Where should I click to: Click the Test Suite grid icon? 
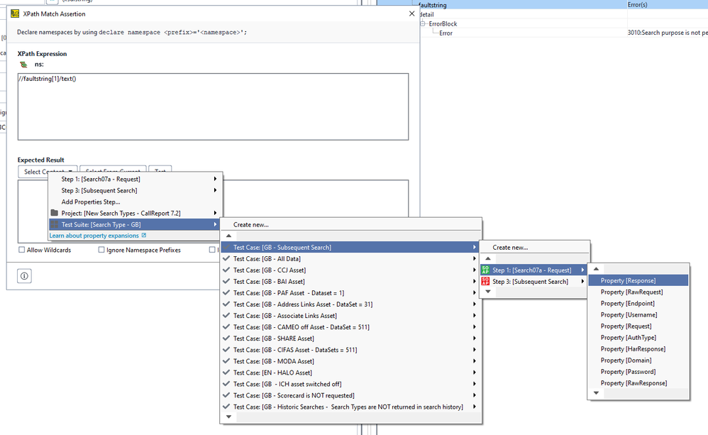55,224
